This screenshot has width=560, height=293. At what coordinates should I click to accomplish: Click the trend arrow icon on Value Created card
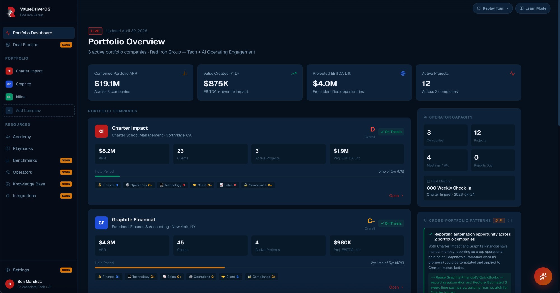pos(294,73)
